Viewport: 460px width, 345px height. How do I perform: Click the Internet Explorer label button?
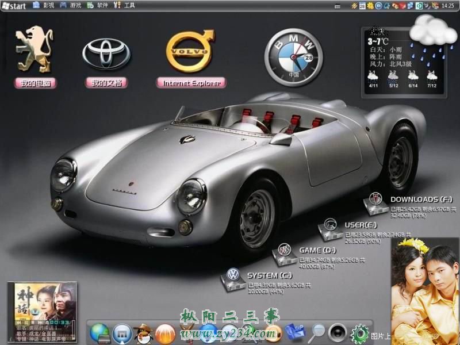tap(191, 83)
